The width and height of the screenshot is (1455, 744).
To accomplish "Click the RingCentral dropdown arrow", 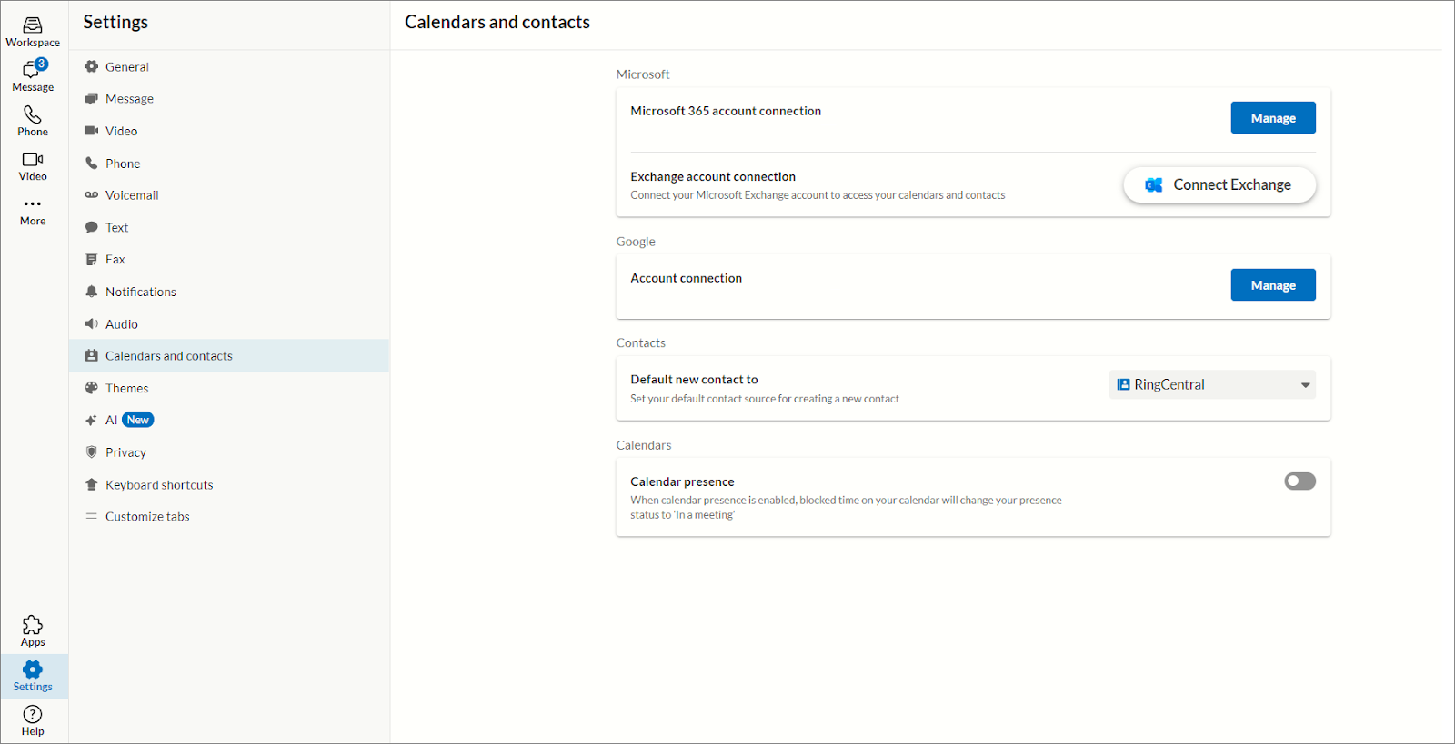I will pyautogui.click(x=1305, y=385).
